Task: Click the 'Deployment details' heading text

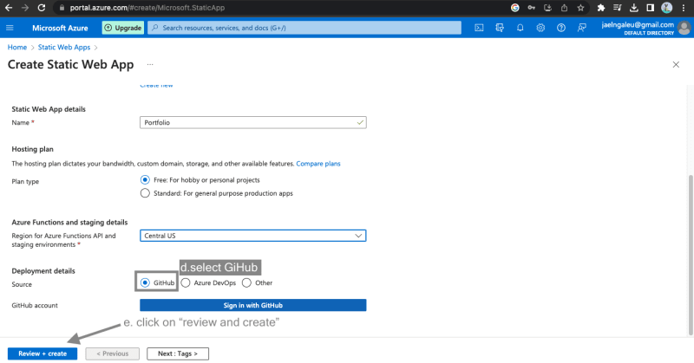Action: pos(43,270)
